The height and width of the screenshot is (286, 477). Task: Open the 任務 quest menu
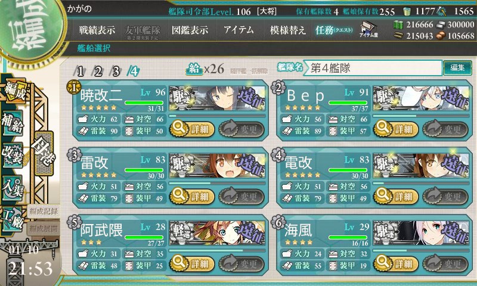(334, 30)
